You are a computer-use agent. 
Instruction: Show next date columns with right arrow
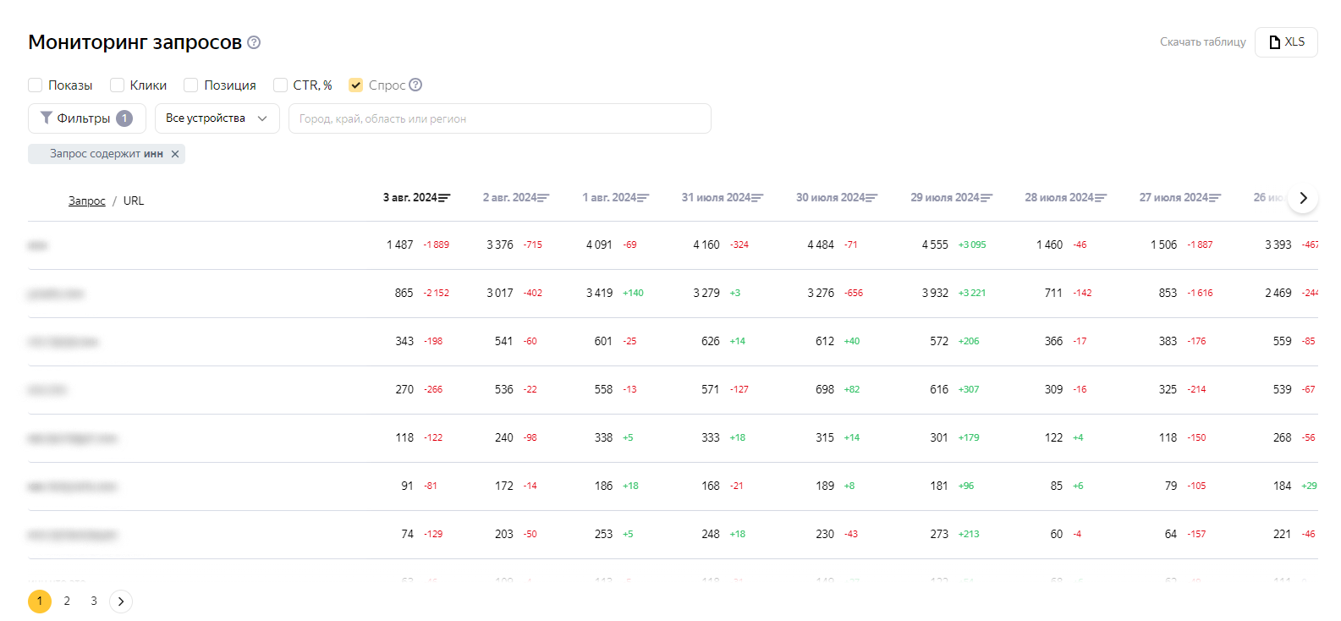1303,198
